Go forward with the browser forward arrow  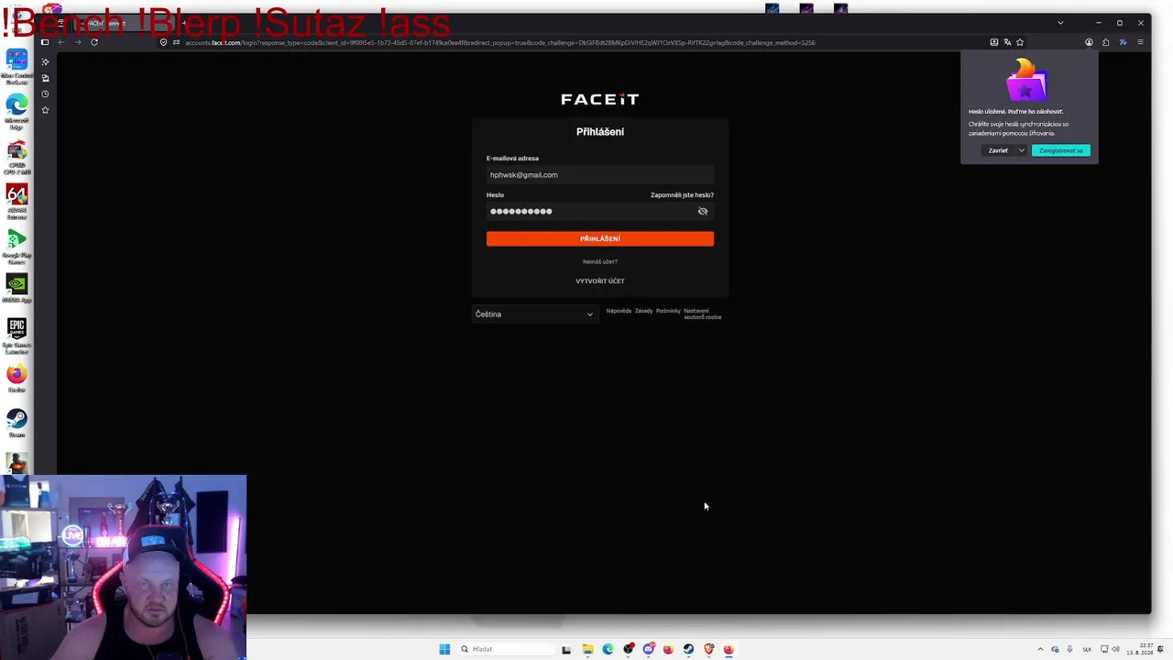pos(78,42)
